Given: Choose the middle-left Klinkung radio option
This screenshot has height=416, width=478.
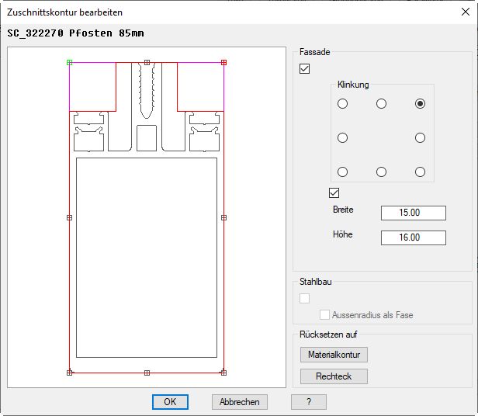Looking at the screenshot, I should [x=342, y=137].
